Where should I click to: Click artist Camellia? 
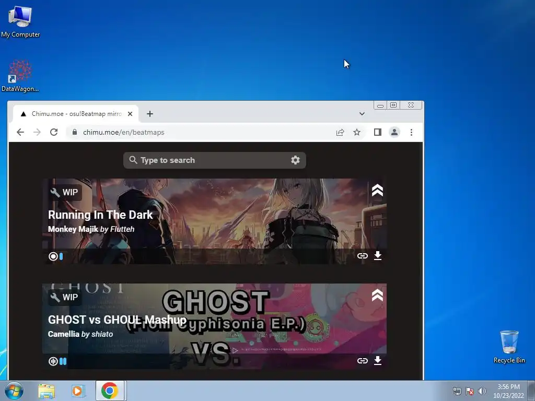pyautogui.click(x=63, y=334)
